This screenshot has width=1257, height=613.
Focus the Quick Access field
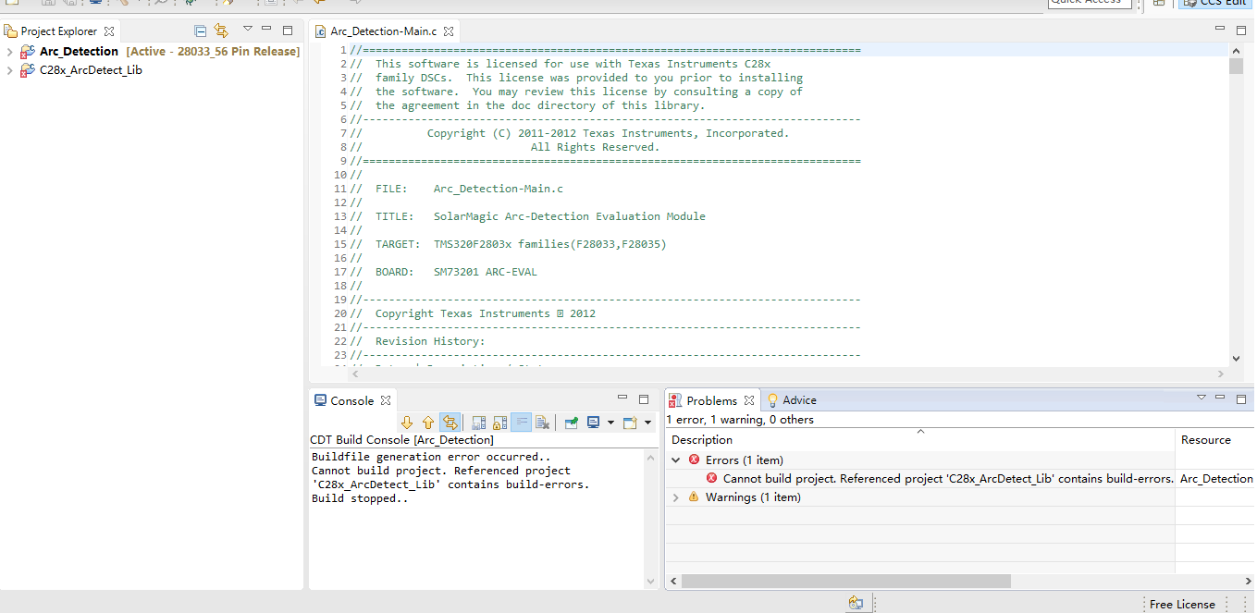click(1090, 3)
